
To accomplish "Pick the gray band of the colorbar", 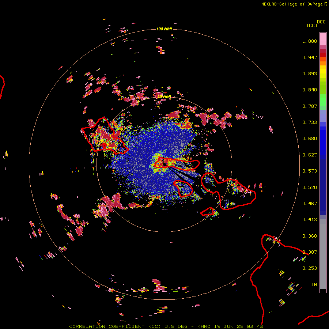I will coord(323,254).
